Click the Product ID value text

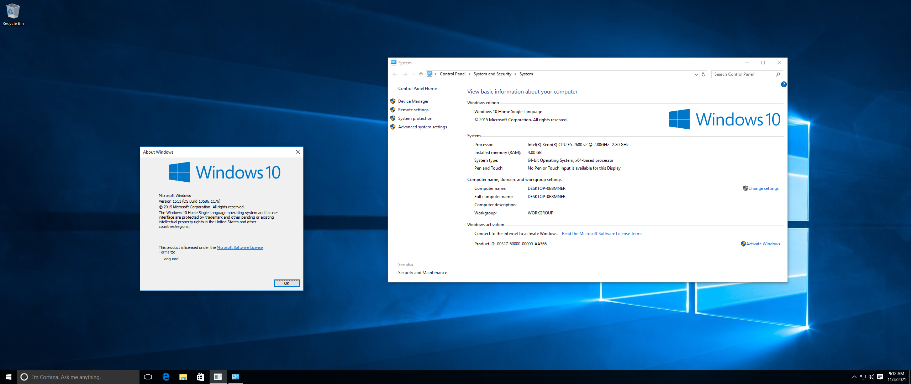(x=522, y=244)
